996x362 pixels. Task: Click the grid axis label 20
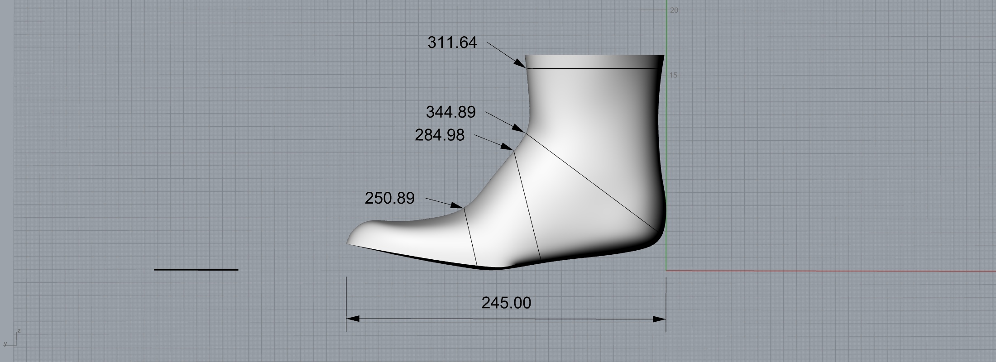pos(674,10)
